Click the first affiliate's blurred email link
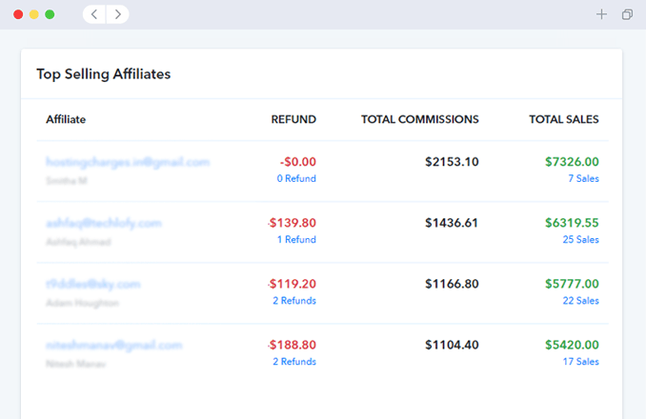Viewport: 646px width, 419px height. click(x=128, y=162)
